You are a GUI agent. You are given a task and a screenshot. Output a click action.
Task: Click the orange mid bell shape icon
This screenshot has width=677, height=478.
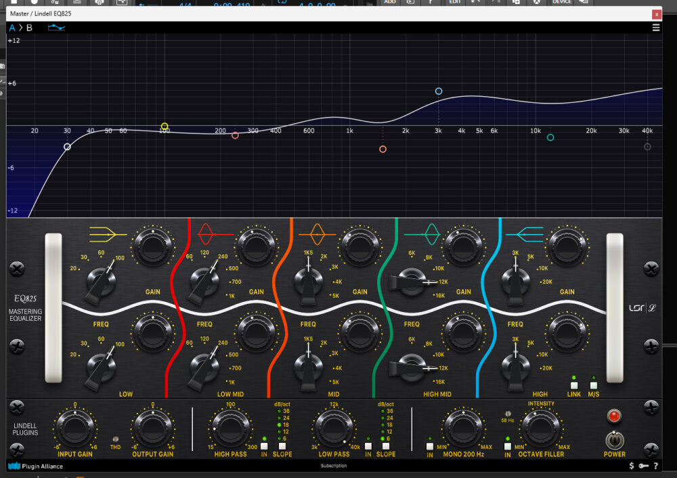click(318, 234)
